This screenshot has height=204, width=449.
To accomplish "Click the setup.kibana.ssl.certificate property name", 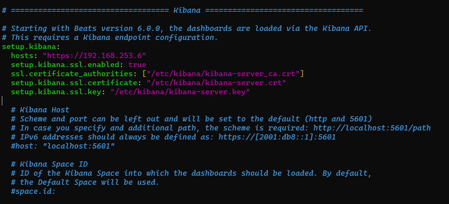I will coord(74,83).
